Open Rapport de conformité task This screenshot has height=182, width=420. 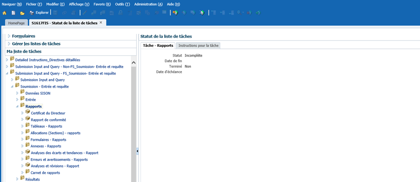pos(48,120)
